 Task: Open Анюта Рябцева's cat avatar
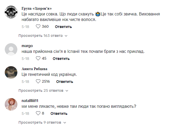pos(12,72)
